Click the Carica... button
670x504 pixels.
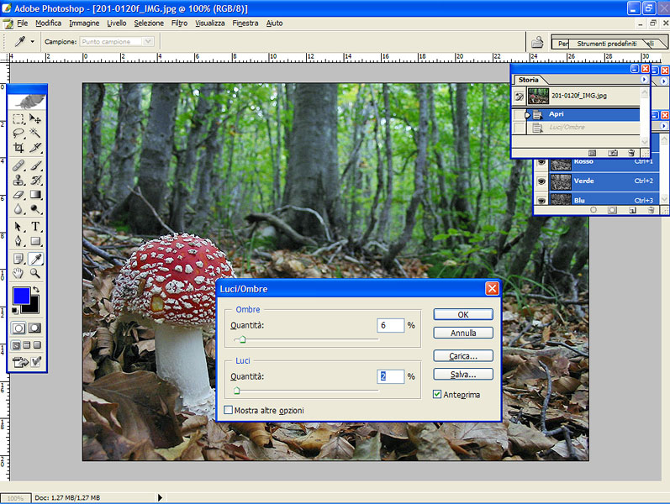pyautogui.click(x=463, y=356)
